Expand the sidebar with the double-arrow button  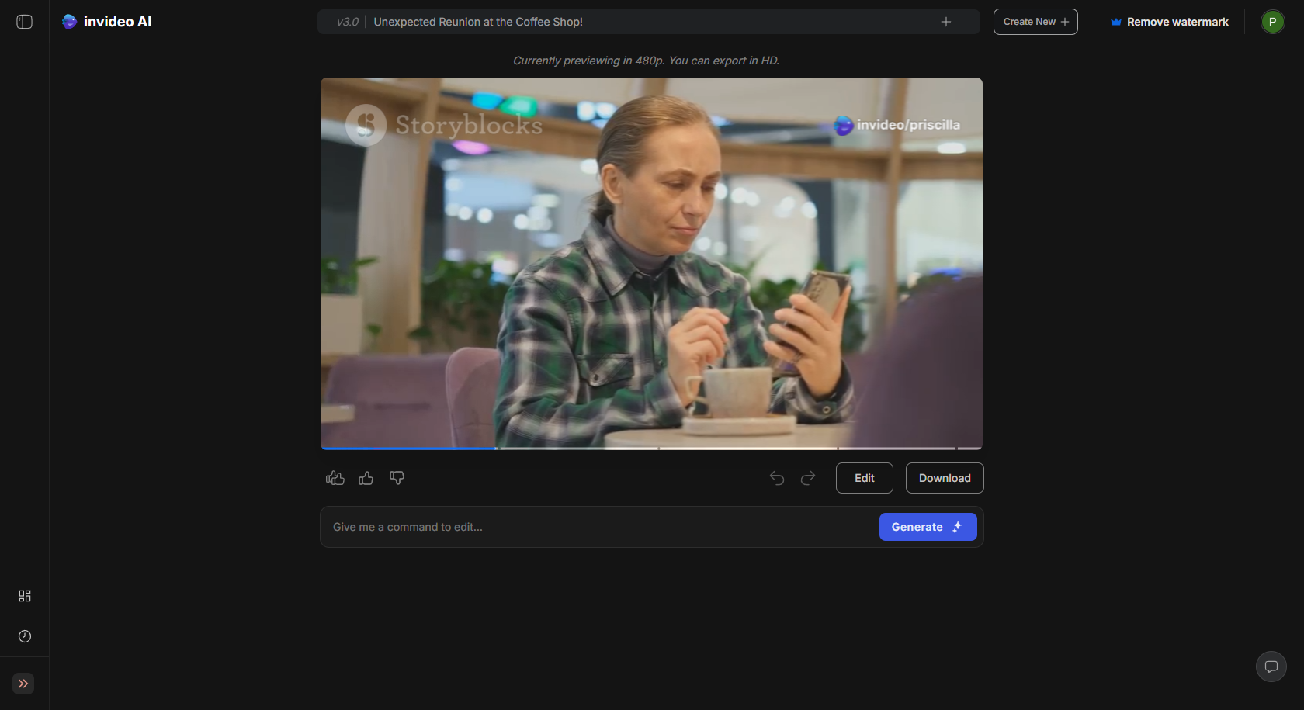pyautogui.click(x=23, y=684)
